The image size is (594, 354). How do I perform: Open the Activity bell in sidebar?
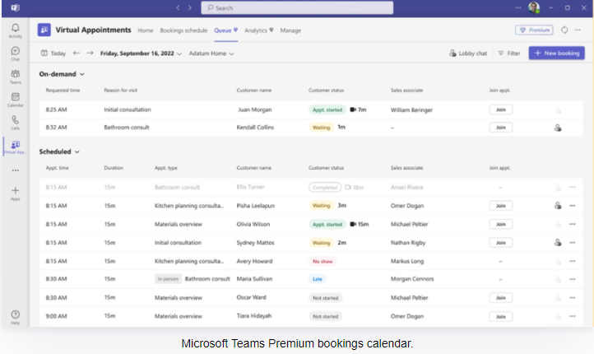(x=15, y=30)
